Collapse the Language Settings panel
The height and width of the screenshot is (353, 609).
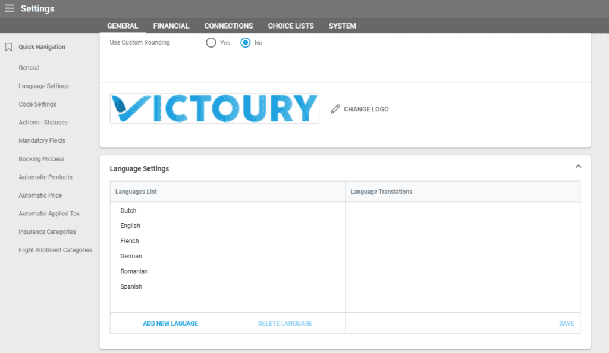578,167
